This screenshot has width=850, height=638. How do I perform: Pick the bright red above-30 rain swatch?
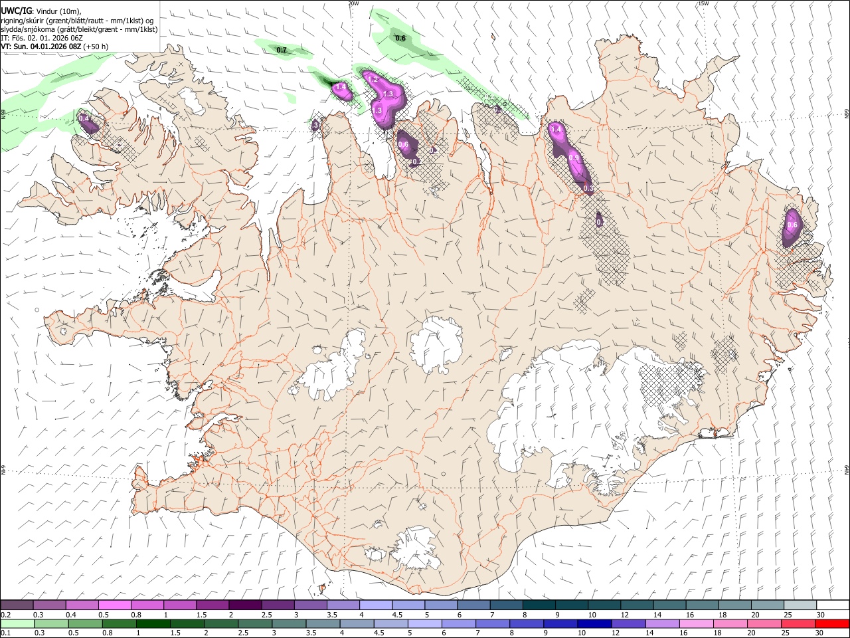831,624
